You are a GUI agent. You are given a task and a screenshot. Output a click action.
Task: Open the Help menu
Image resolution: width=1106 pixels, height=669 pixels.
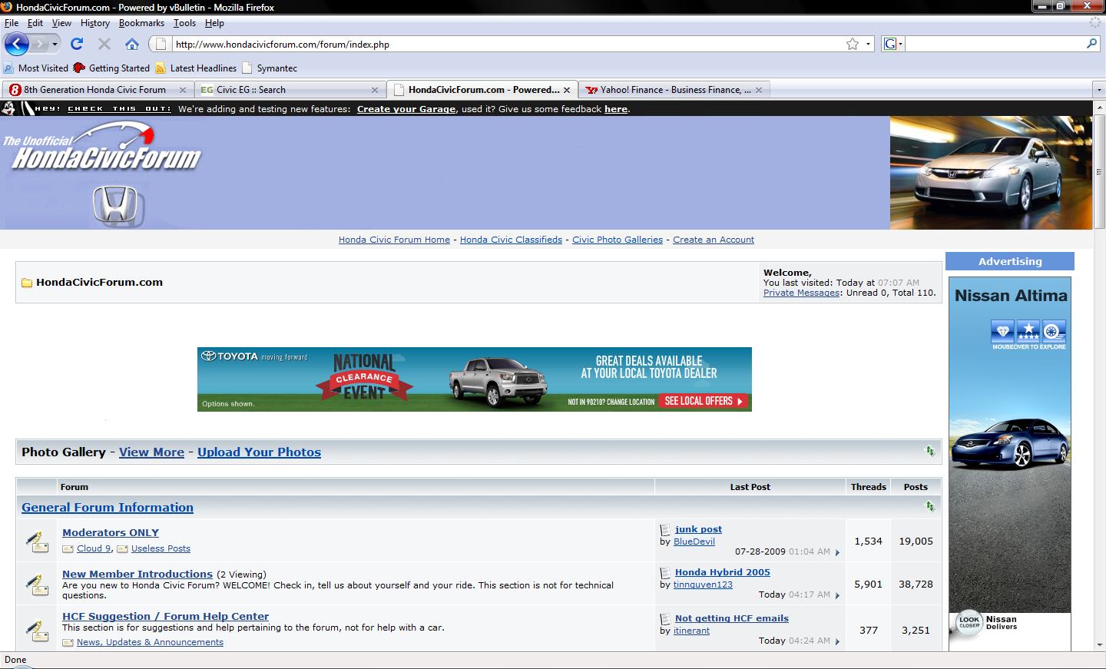point(214,23)
